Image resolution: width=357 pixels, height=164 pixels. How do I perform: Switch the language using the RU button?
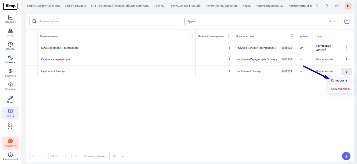pos(337,6)
